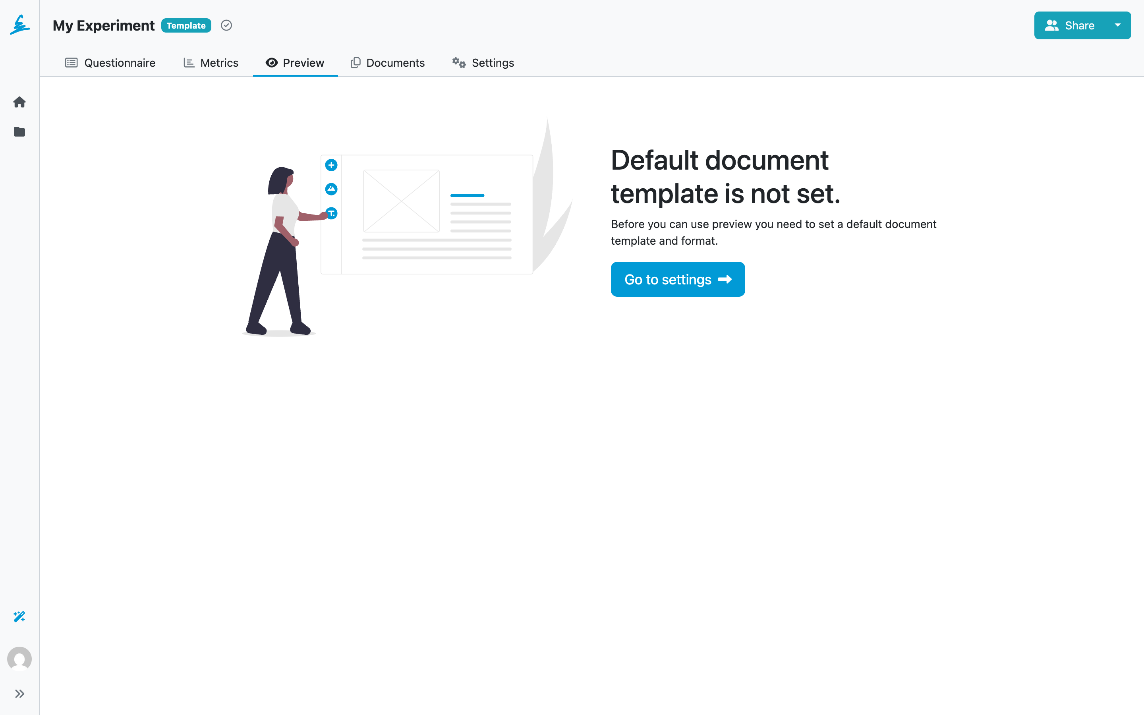1144x715 pixels.
Task: Switch to the Questionnaire tab
Action: [110, 63]
